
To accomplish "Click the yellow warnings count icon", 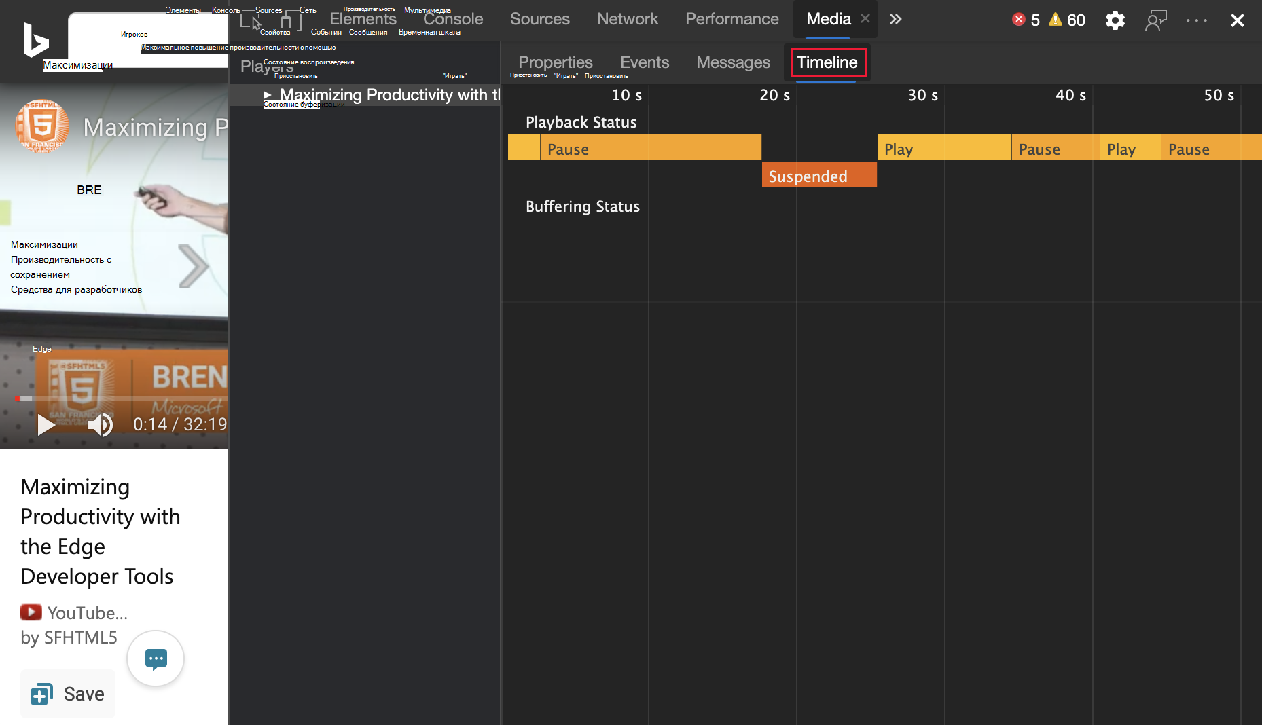I will point(1056,20).
